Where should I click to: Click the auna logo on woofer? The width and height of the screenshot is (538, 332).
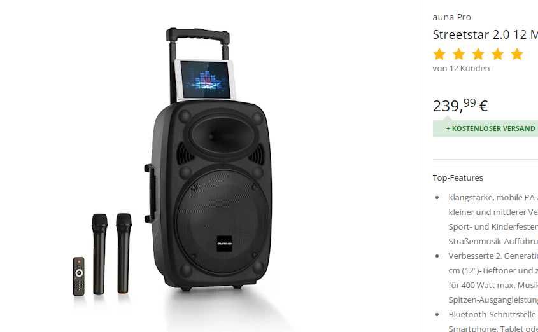[x=224, y=244]
